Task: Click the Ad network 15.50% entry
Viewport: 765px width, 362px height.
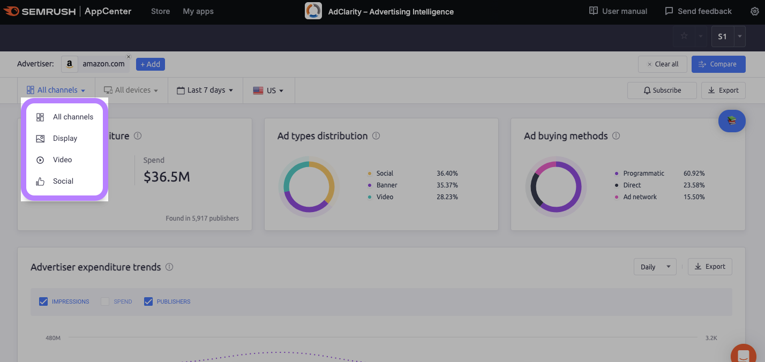Action: (659, 197)
